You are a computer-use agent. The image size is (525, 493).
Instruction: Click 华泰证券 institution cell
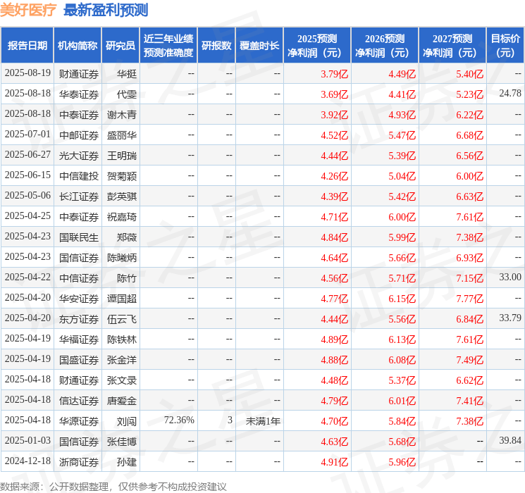(x=79, y=94)
